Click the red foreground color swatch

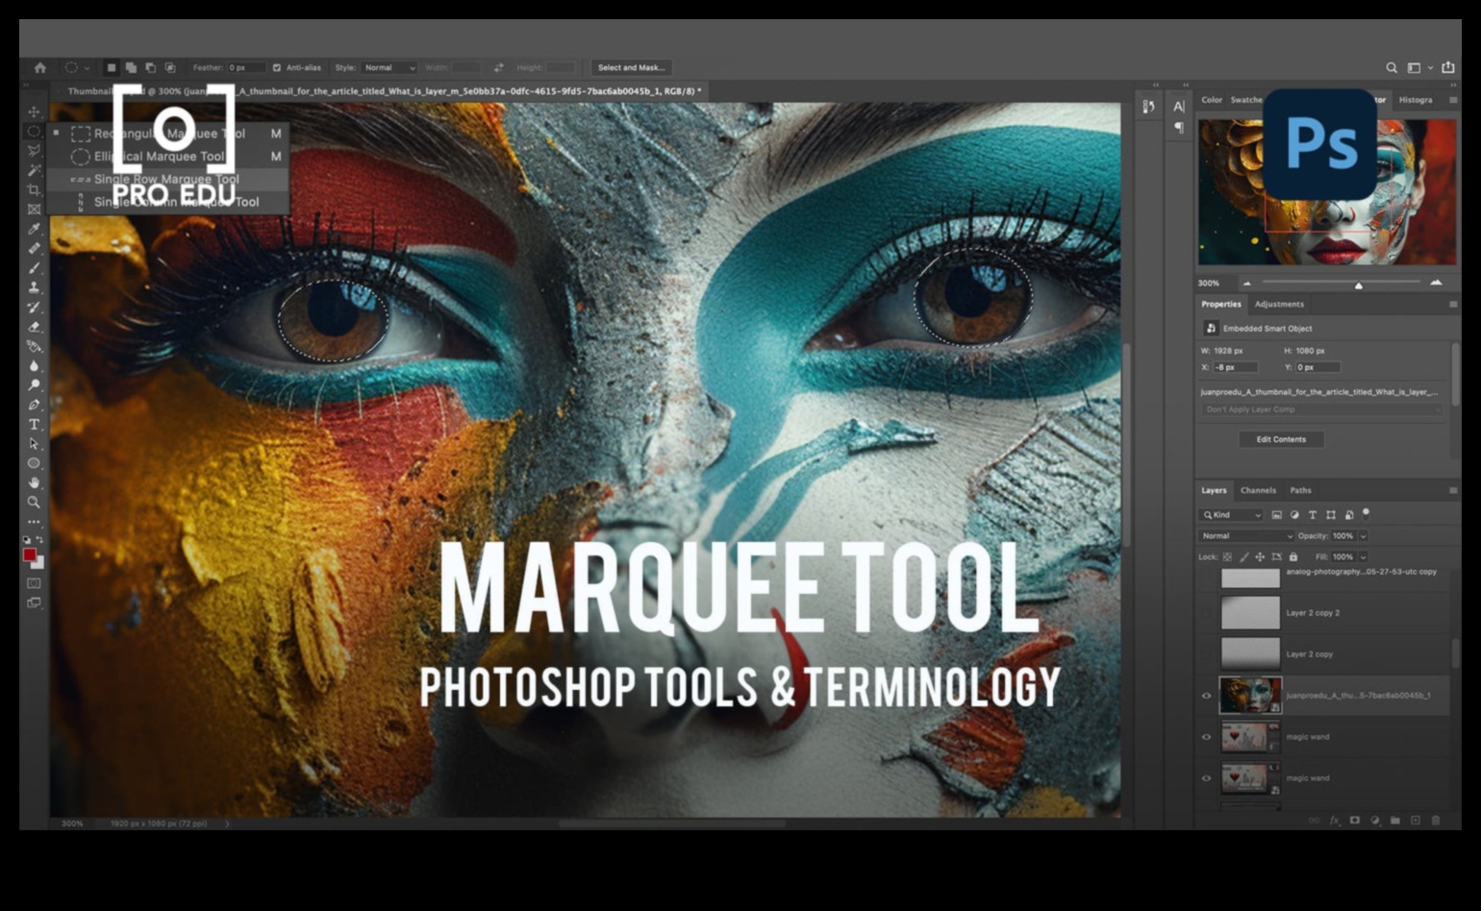point(30,555)
